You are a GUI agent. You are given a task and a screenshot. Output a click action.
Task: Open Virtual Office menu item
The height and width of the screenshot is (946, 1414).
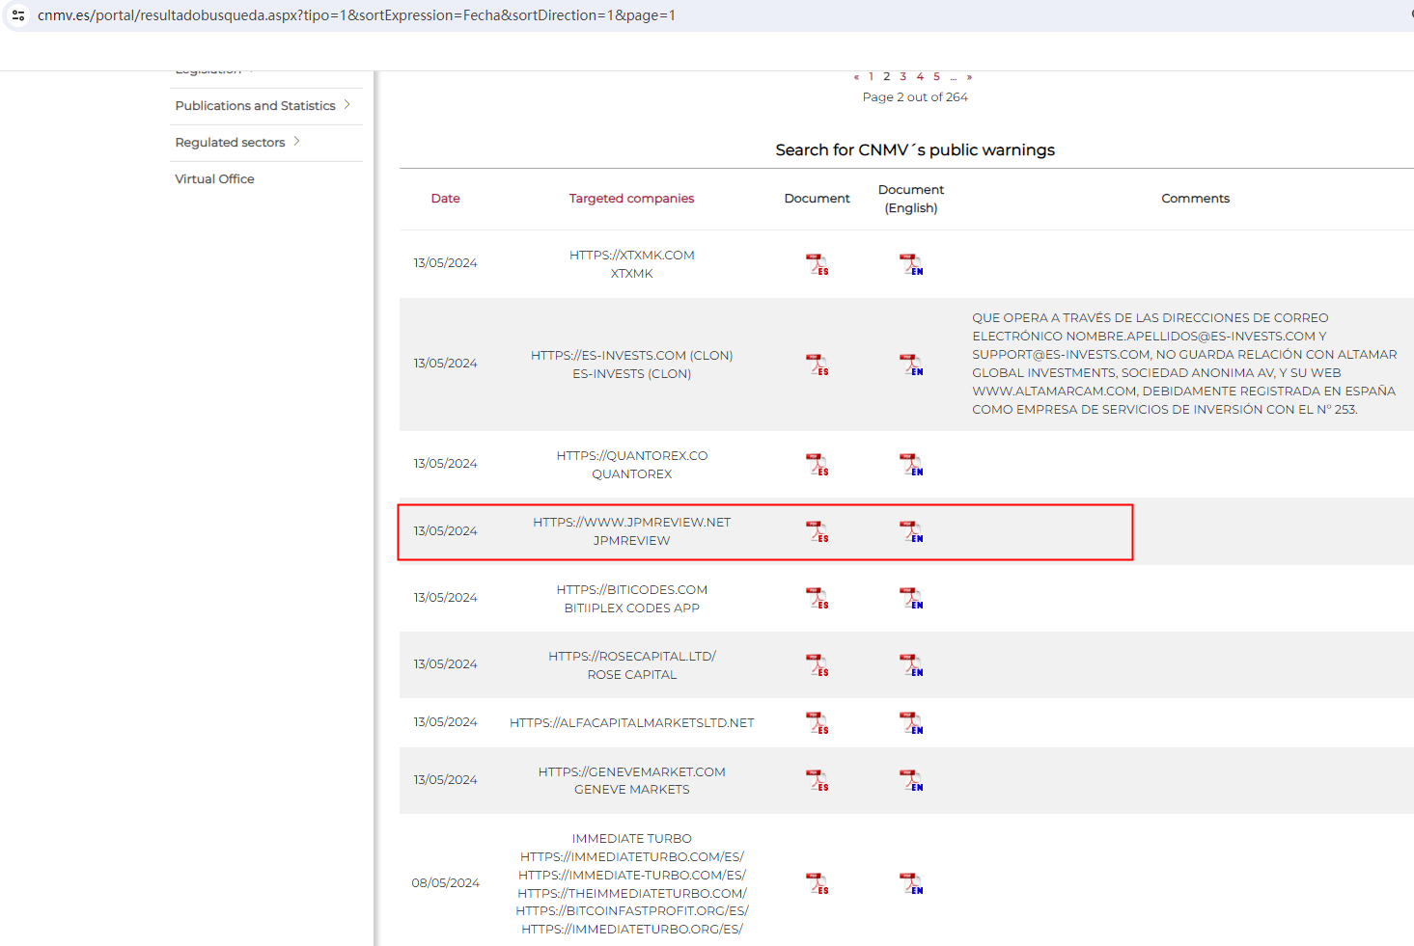214,179
